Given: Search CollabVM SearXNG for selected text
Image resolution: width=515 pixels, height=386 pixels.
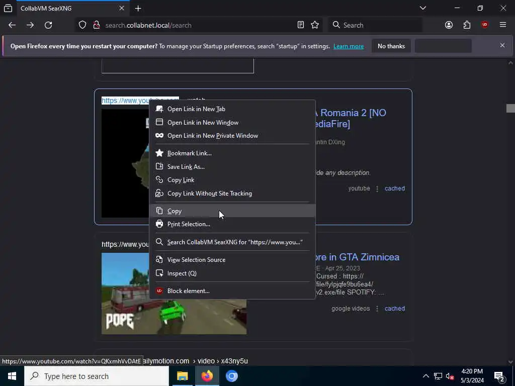Looking at the screenshot, I should tap(232, 242).
